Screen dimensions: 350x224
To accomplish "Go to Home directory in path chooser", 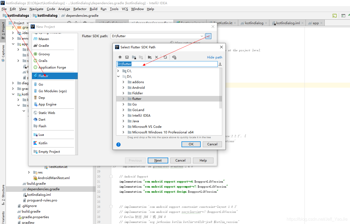I will pyautogui.click(x=120, y=57).
